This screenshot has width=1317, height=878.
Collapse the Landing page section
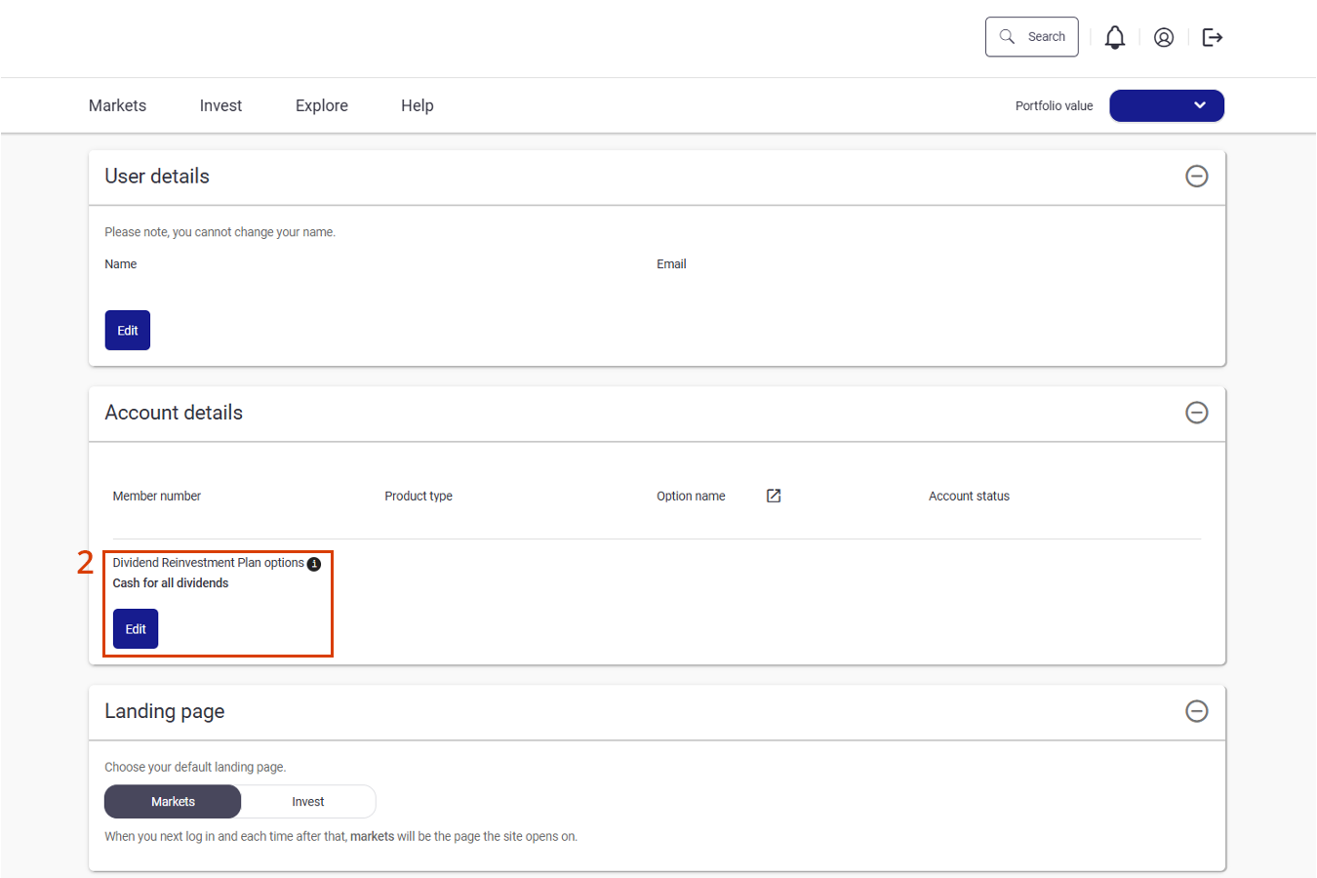tap(1196, 711)
